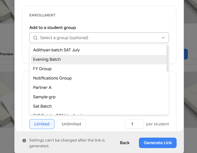Screen dimensions: 197x153
Task: Click the Preview button in the background page
Action: coord(7,54)
